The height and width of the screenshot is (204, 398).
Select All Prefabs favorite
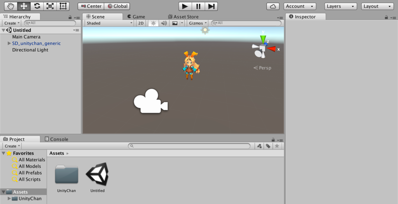tap(27, 173)
